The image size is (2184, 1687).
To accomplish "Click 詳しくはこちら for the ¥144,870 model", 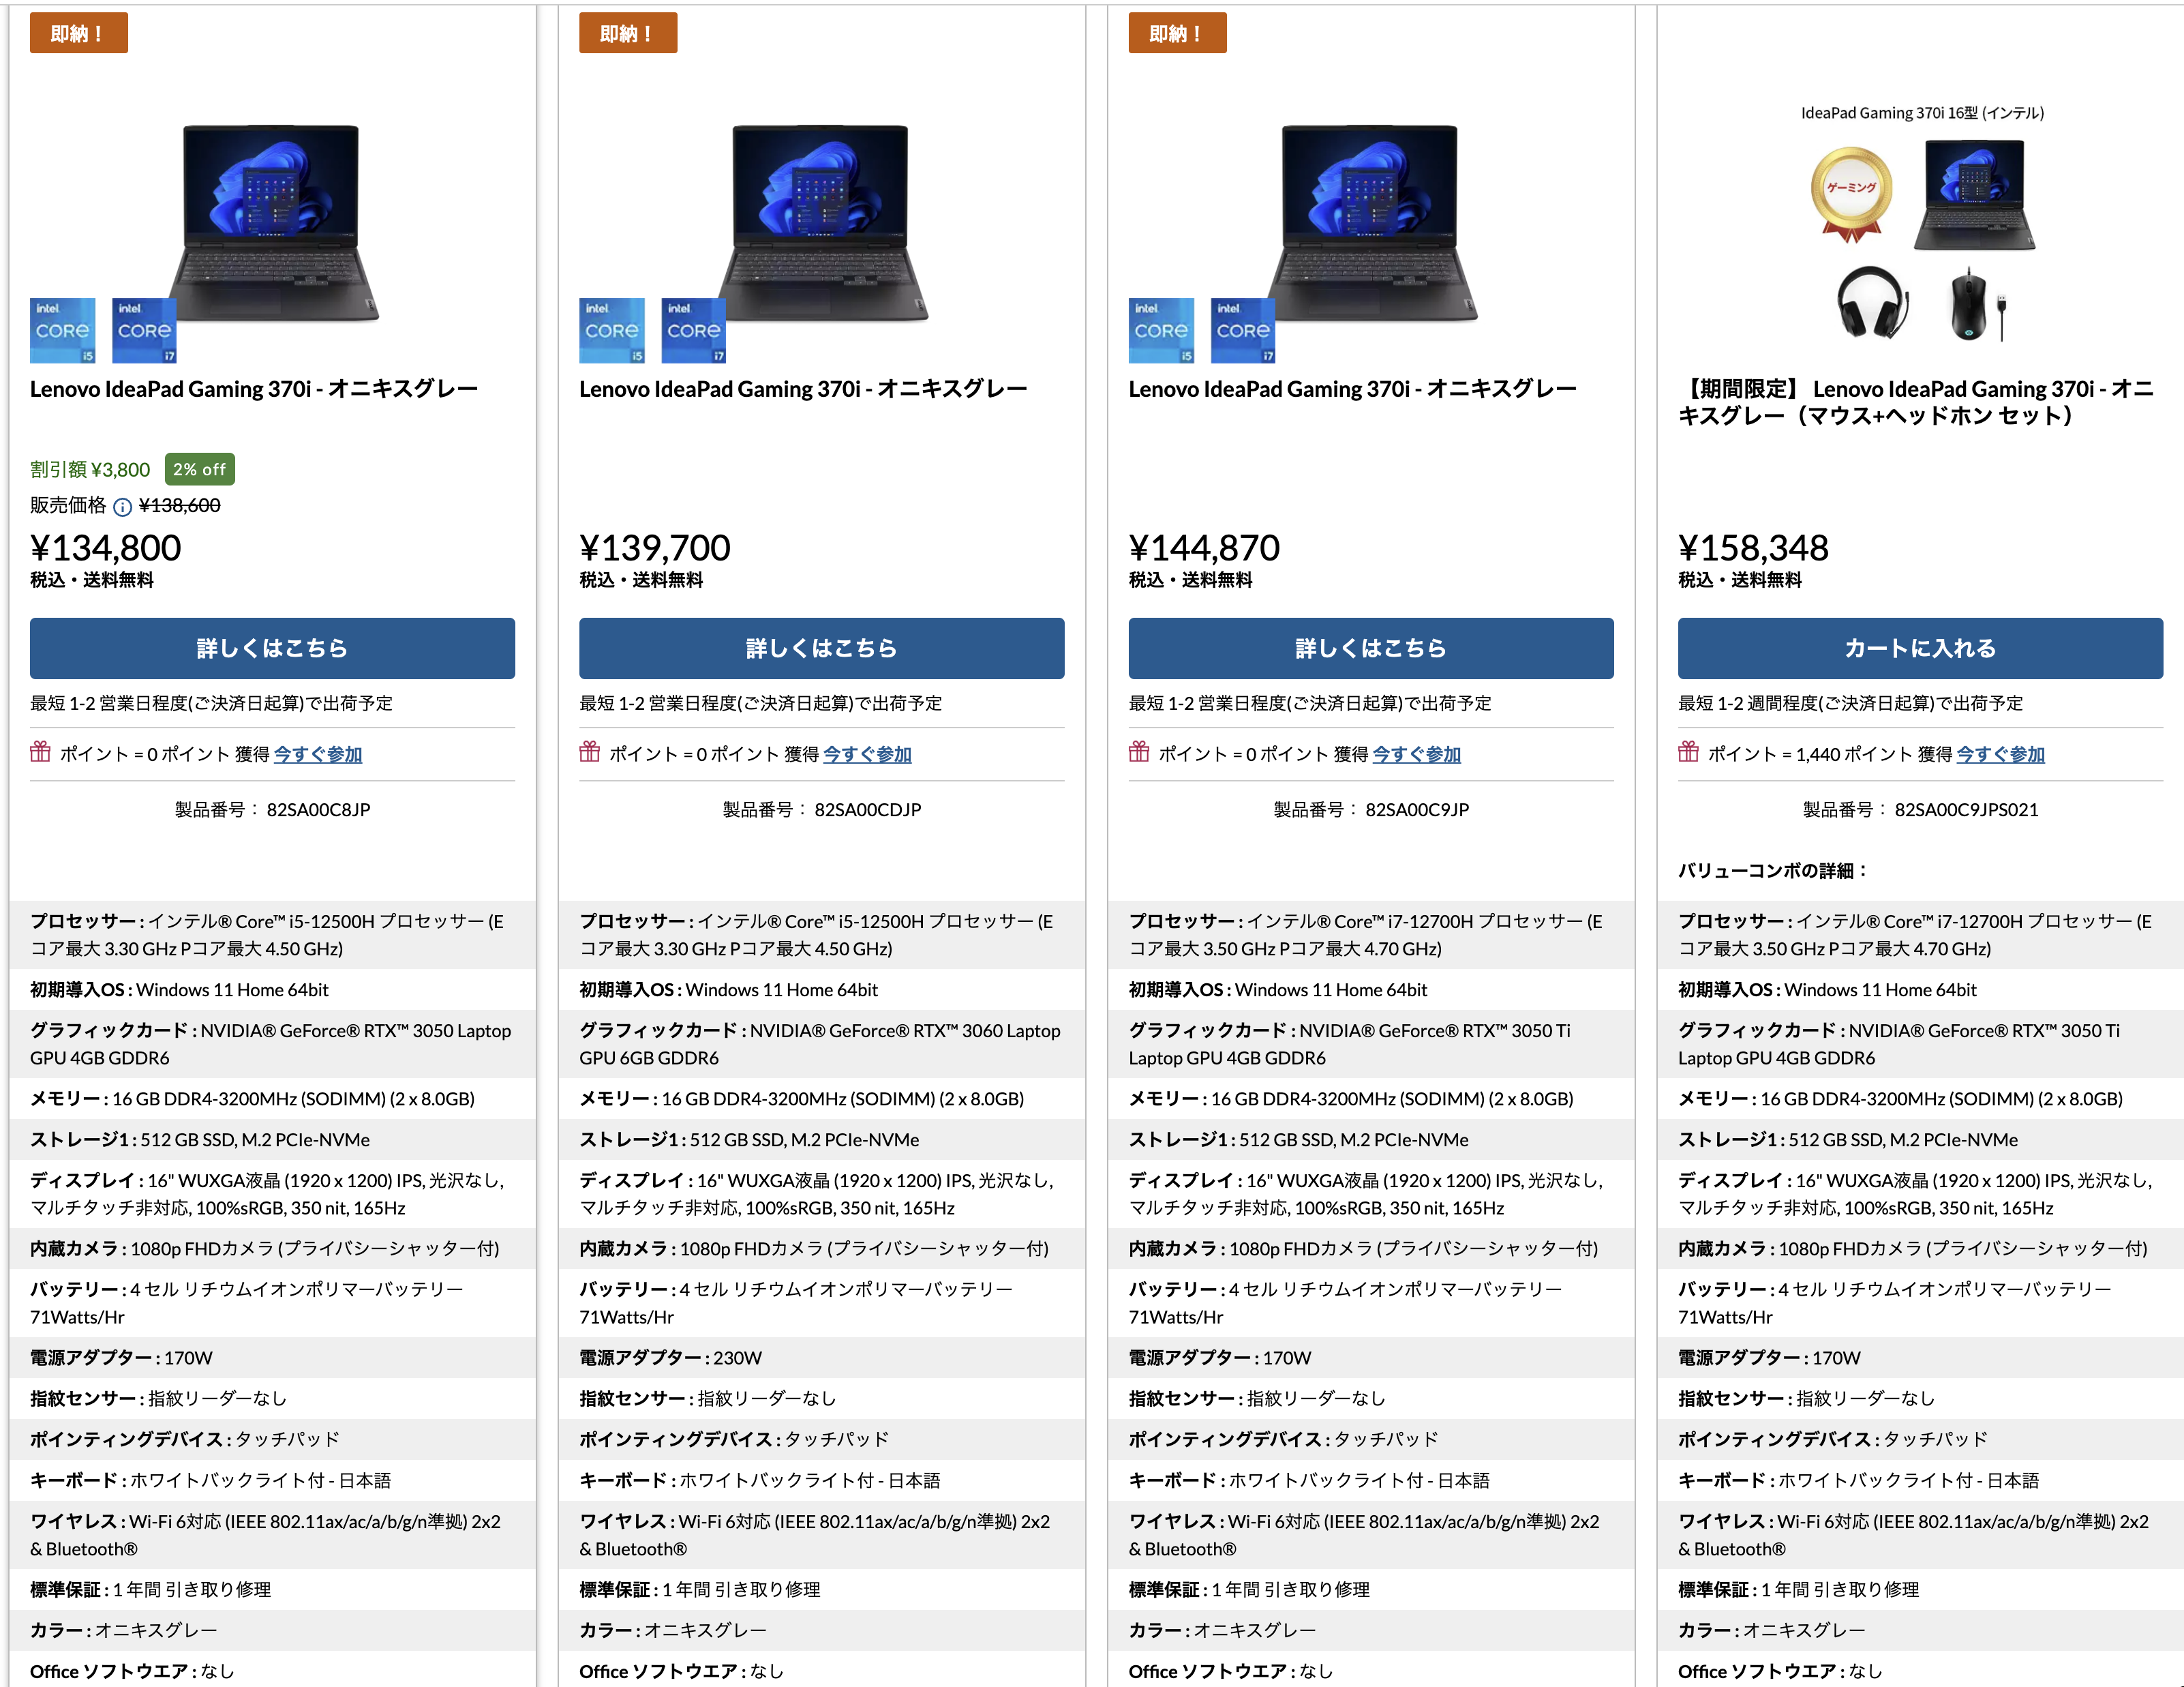I will pos(1371,648).
